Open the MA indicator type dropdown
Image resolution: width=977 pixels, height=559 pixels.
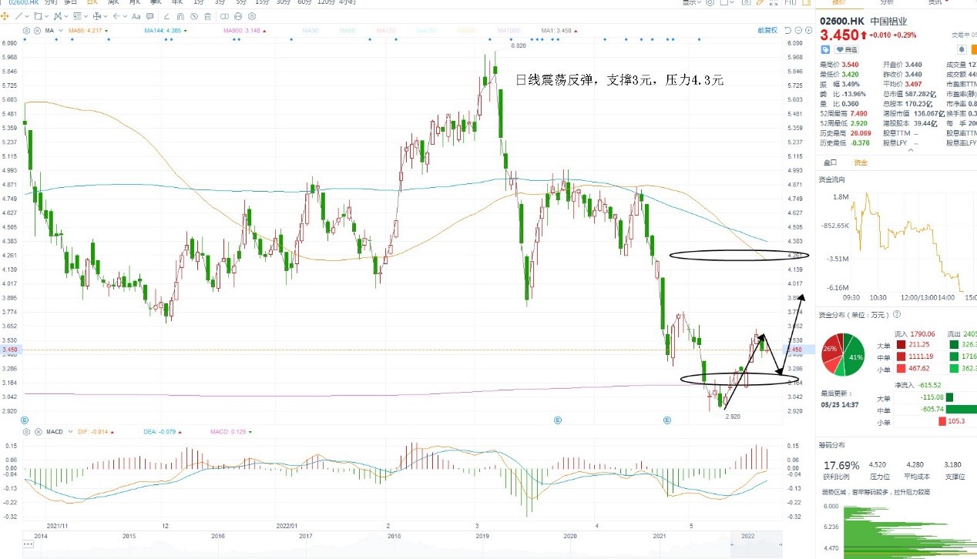tap(61, 31)
